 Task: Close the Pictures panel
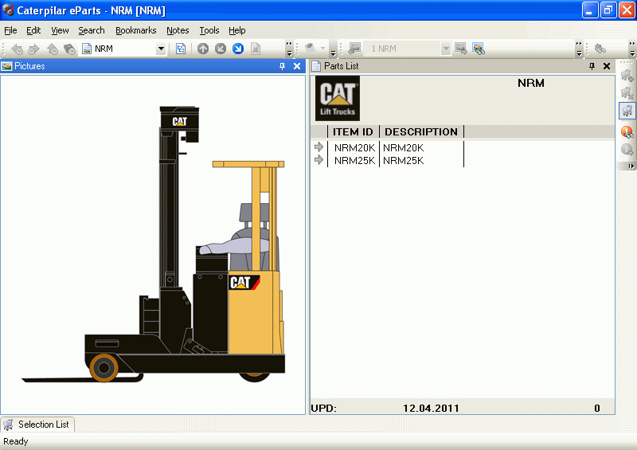pos(297,66)
